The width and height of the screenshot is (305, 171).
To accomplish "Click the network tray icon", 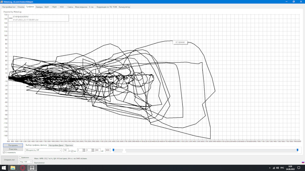I will (274, 168).
